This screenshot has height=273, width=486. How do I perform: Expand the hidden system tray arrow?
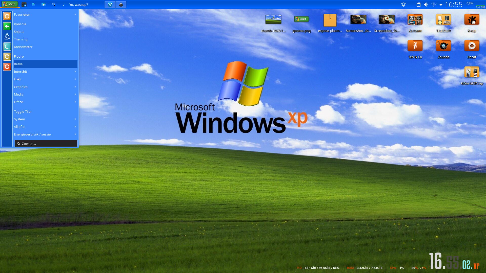441,5
